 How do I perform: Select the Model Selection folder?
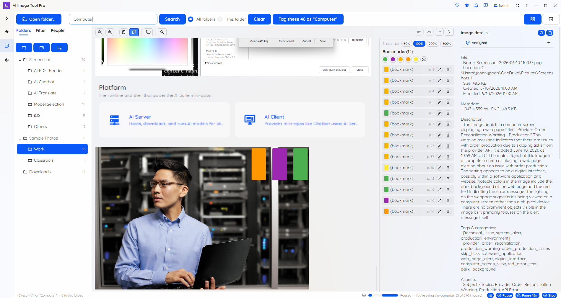tap(52, 104)
